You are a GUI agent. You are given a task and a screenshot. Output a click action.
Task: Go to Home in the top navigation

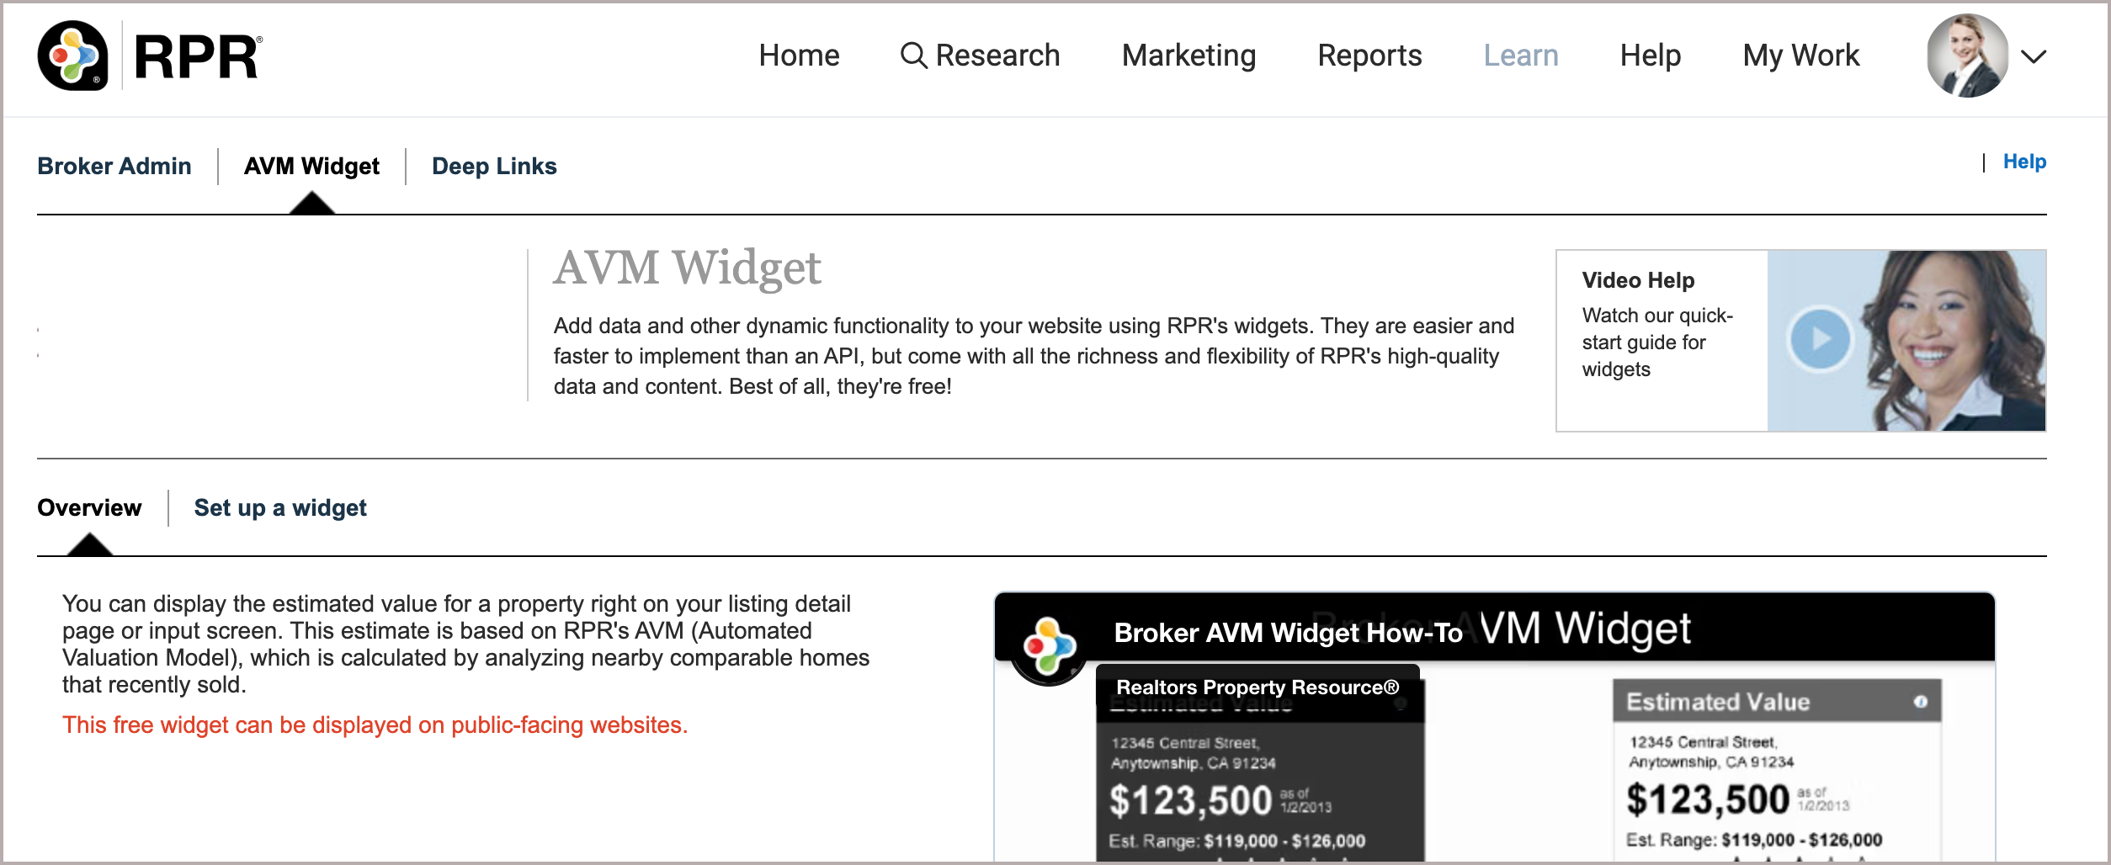[799, 56]
